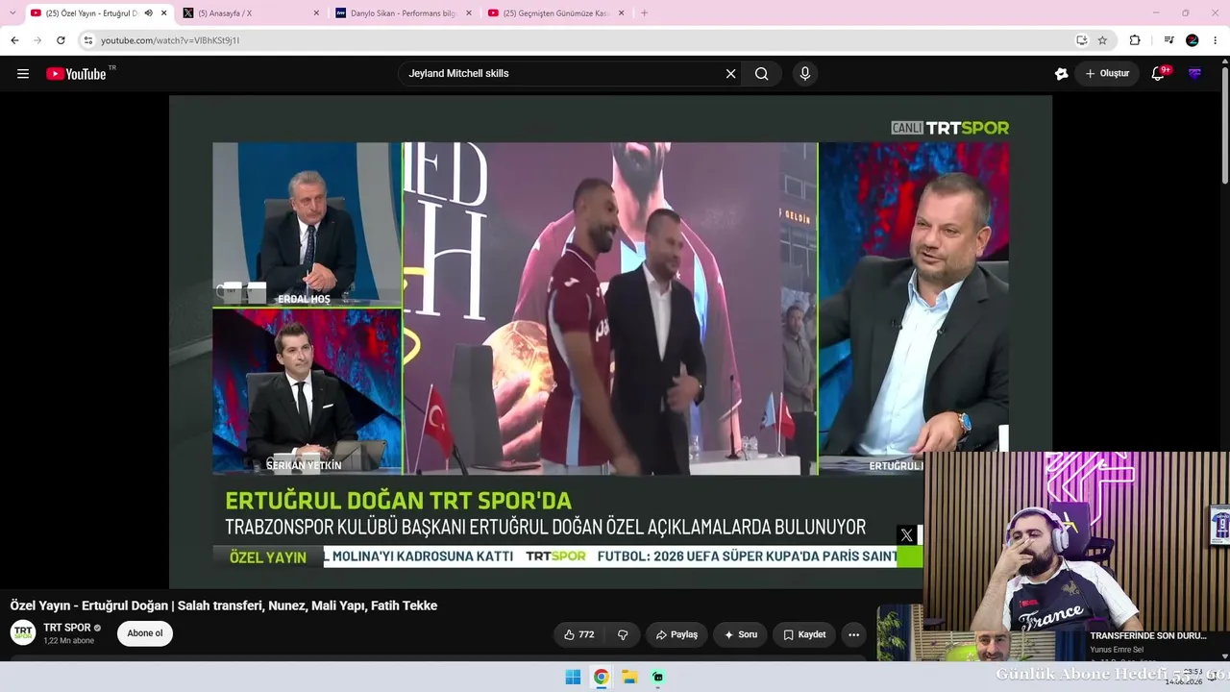
Task: Expand the tab search dropdown arrow
Action: click(x=12, y=13)
